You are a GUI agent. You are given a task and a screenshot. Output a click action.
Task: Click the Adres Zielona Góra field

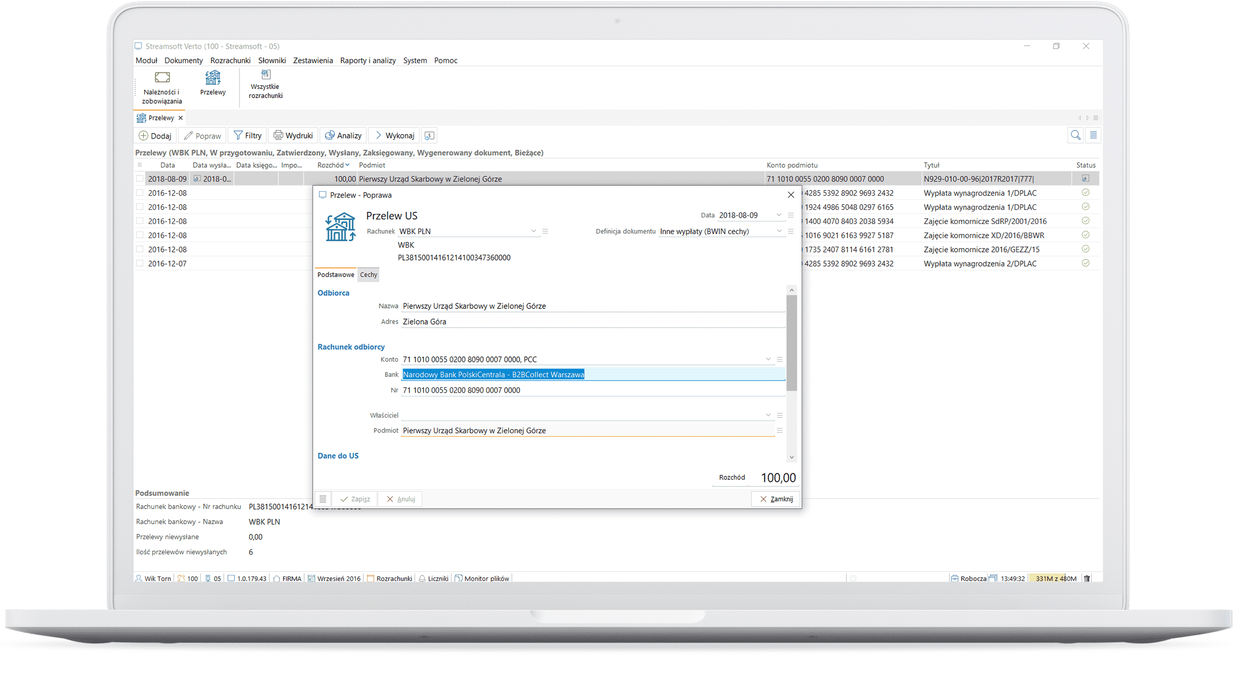(x=593, y=322)
